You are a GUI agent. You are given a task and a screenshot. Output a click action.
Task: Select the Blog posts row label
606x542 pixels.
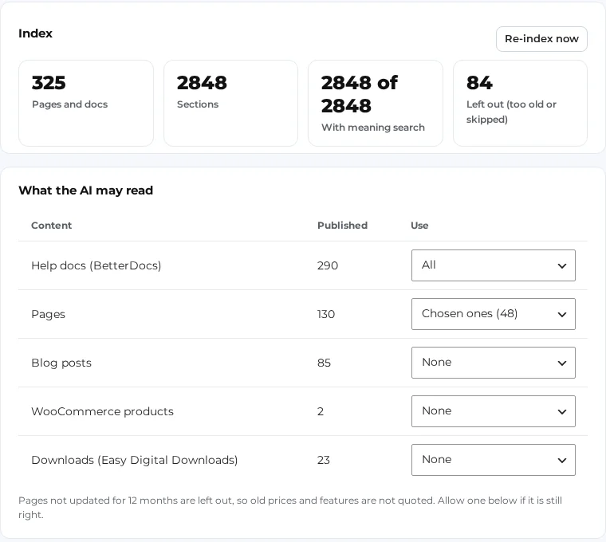pyautogui.click(x=61, y=363)
